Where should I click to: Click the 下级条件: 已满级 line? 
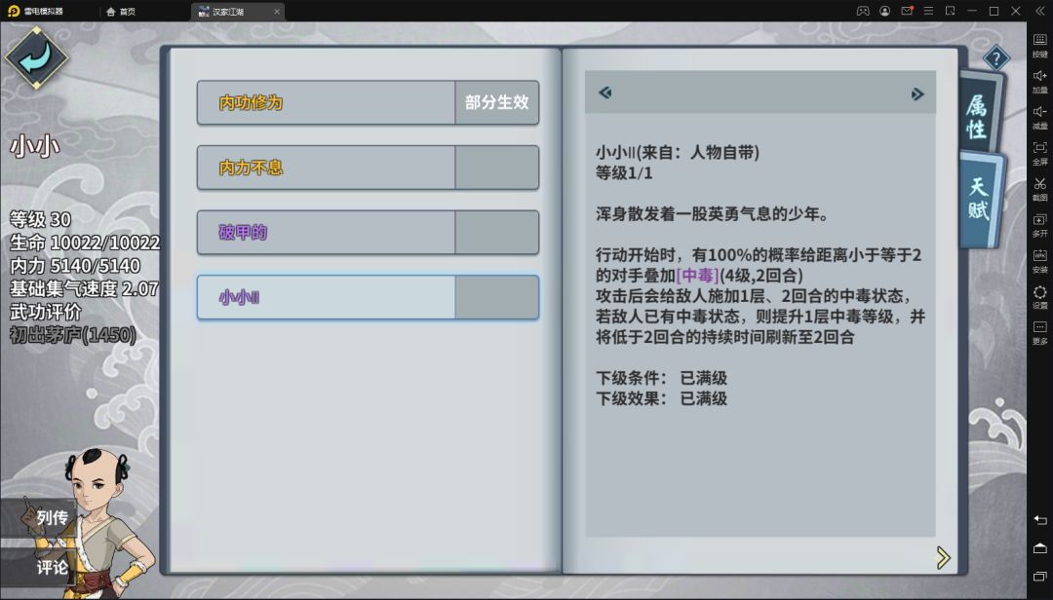point(661,378)
